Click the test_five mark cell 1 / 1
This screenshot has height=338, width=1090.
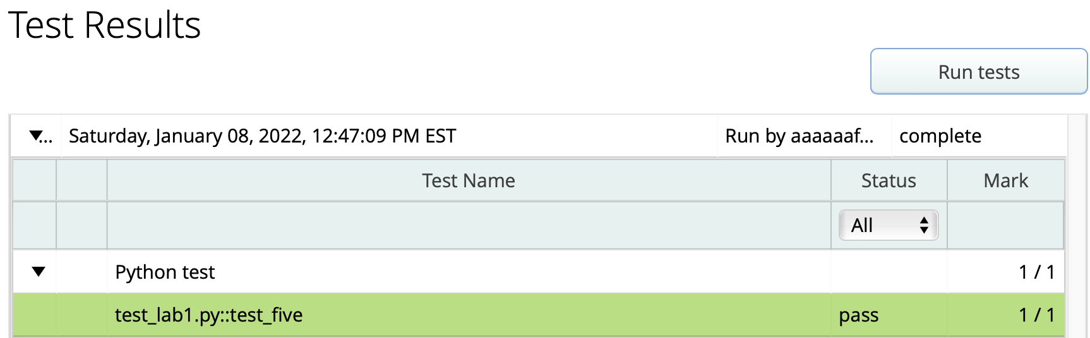pyautogui.click(x=1036, y=315)
